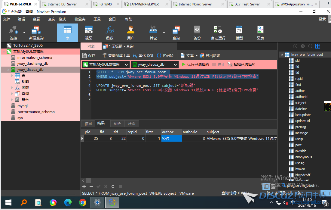The width and height of the screenshot is (331, 210).
Task: Expand the 备份 (Backup) tree node
Action: (x=12, y=100)
